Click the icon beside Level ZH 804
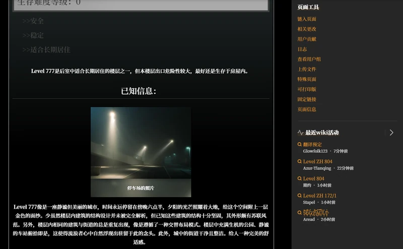Screen dimensions: 403x249 [299, 161]
